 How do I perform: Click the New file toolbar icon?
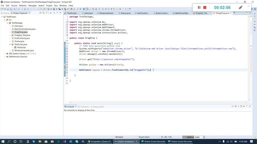click(x=2, y=9)
